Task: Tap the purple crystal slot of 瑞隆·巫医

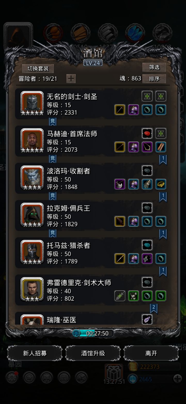Action: (147, 319)
